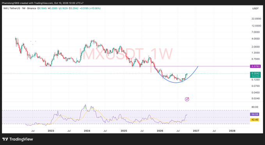Viewport: 265px width, 145px height.
Task: Click the 2025 time axis label
Action: tap(124, 131)
